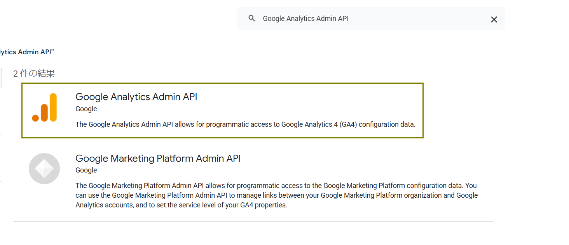Screen dimensions: 569x245
Task: Click the magnifying glass search icon
Action: (x=252, y=18)
